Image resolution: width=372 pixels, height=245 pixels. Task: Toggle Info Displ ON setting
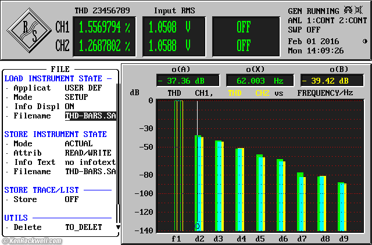point(69,106)
